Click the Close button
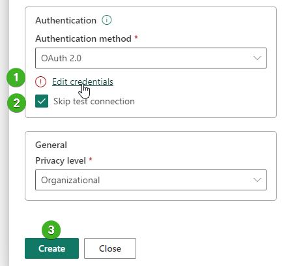This screenshot has height=266, width=288. pos(110,248)
